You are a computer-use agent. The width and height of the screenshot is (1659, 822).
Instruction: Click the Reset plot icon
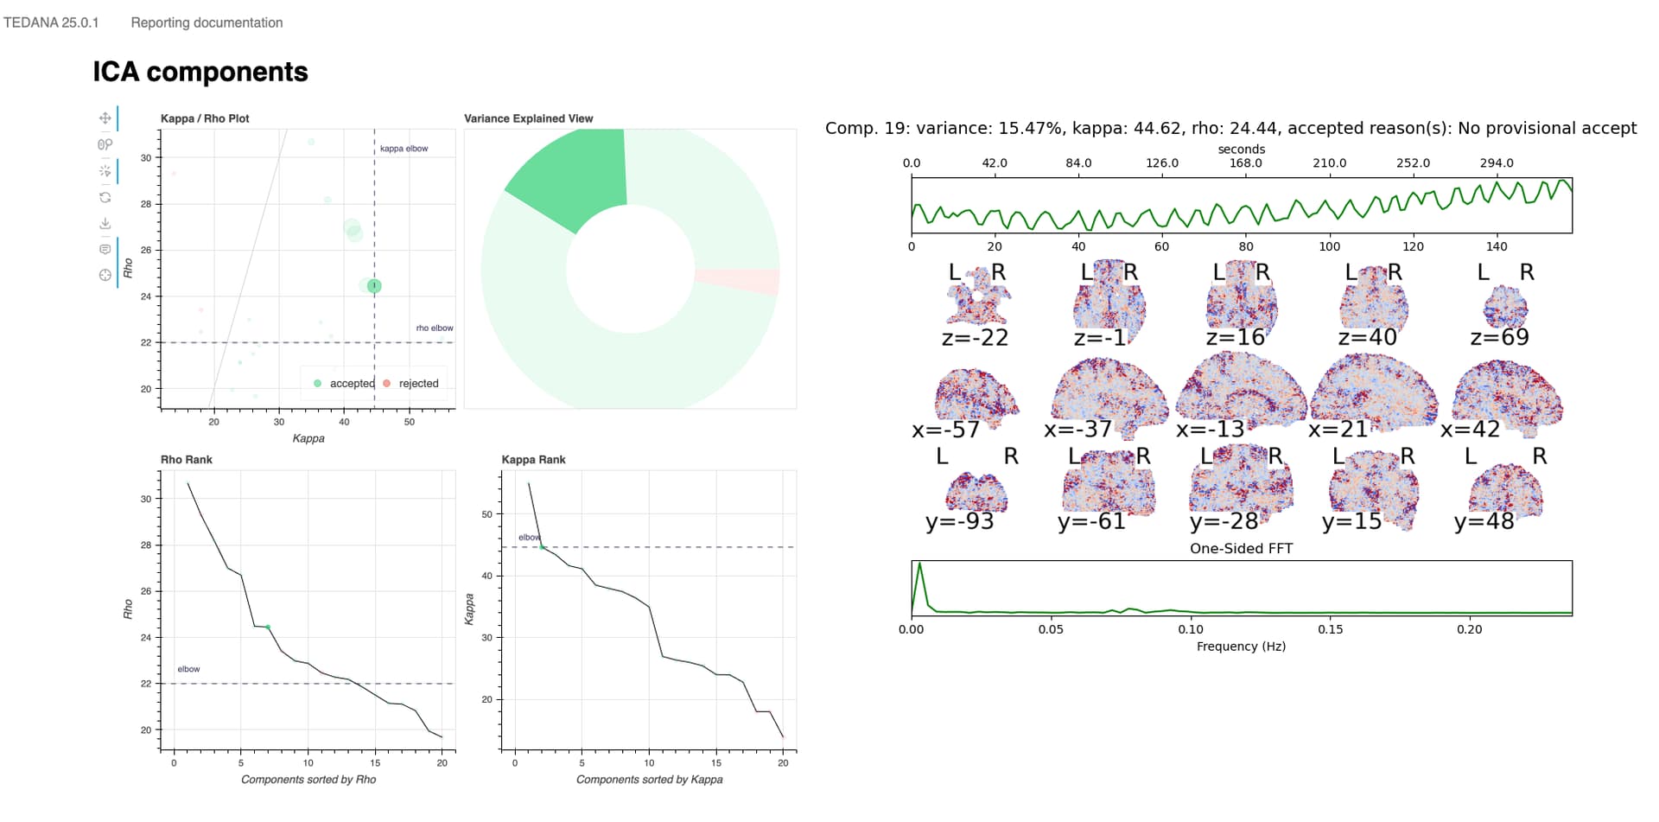(105, 197)
